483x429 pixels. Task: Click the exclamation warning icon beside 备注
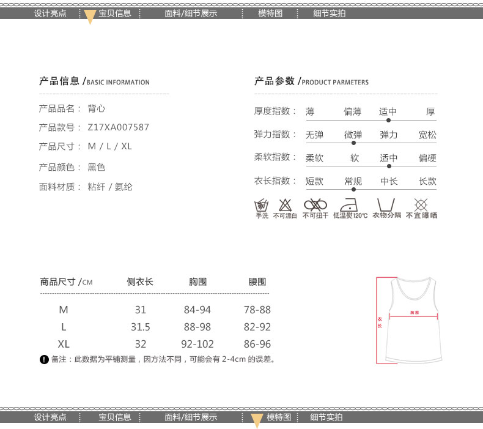pos(44,359)
